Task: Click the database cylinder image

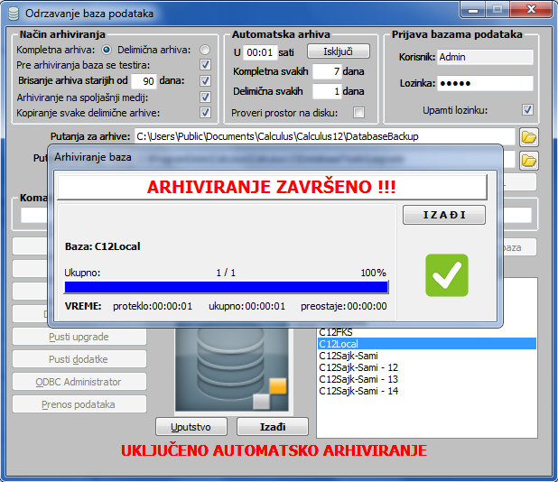Action: [231, 369]
